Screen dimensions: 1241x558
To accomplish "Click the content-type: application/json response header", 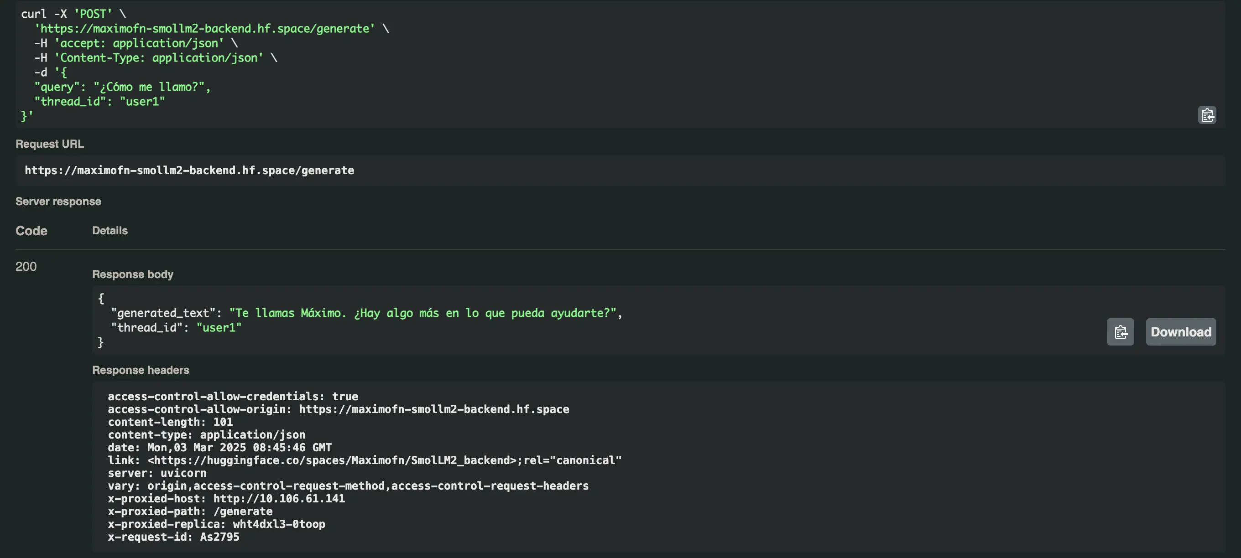I will click(x=206, y=435).
